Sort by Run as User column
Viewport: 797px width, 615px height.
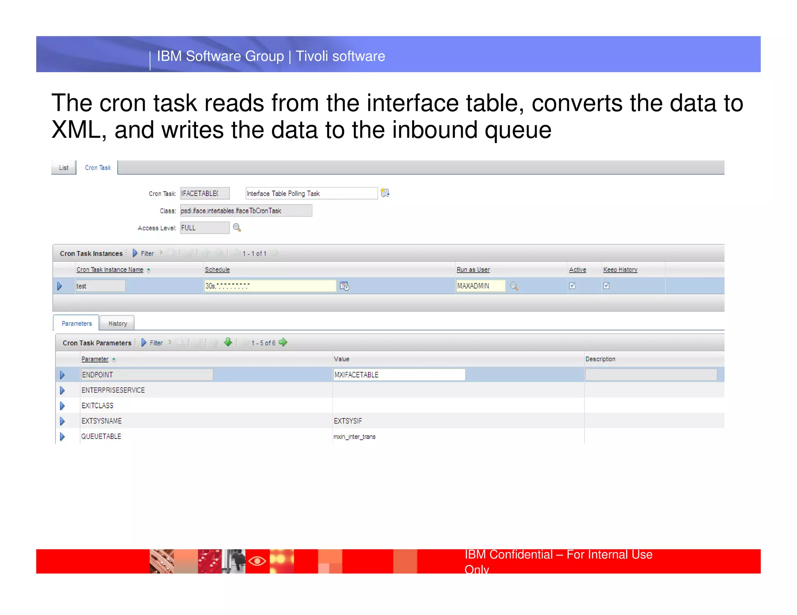coord(473,269)
